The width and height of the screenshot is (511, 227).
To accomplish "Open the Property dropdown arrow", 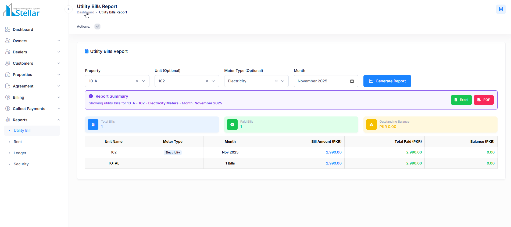I will 144,81.
